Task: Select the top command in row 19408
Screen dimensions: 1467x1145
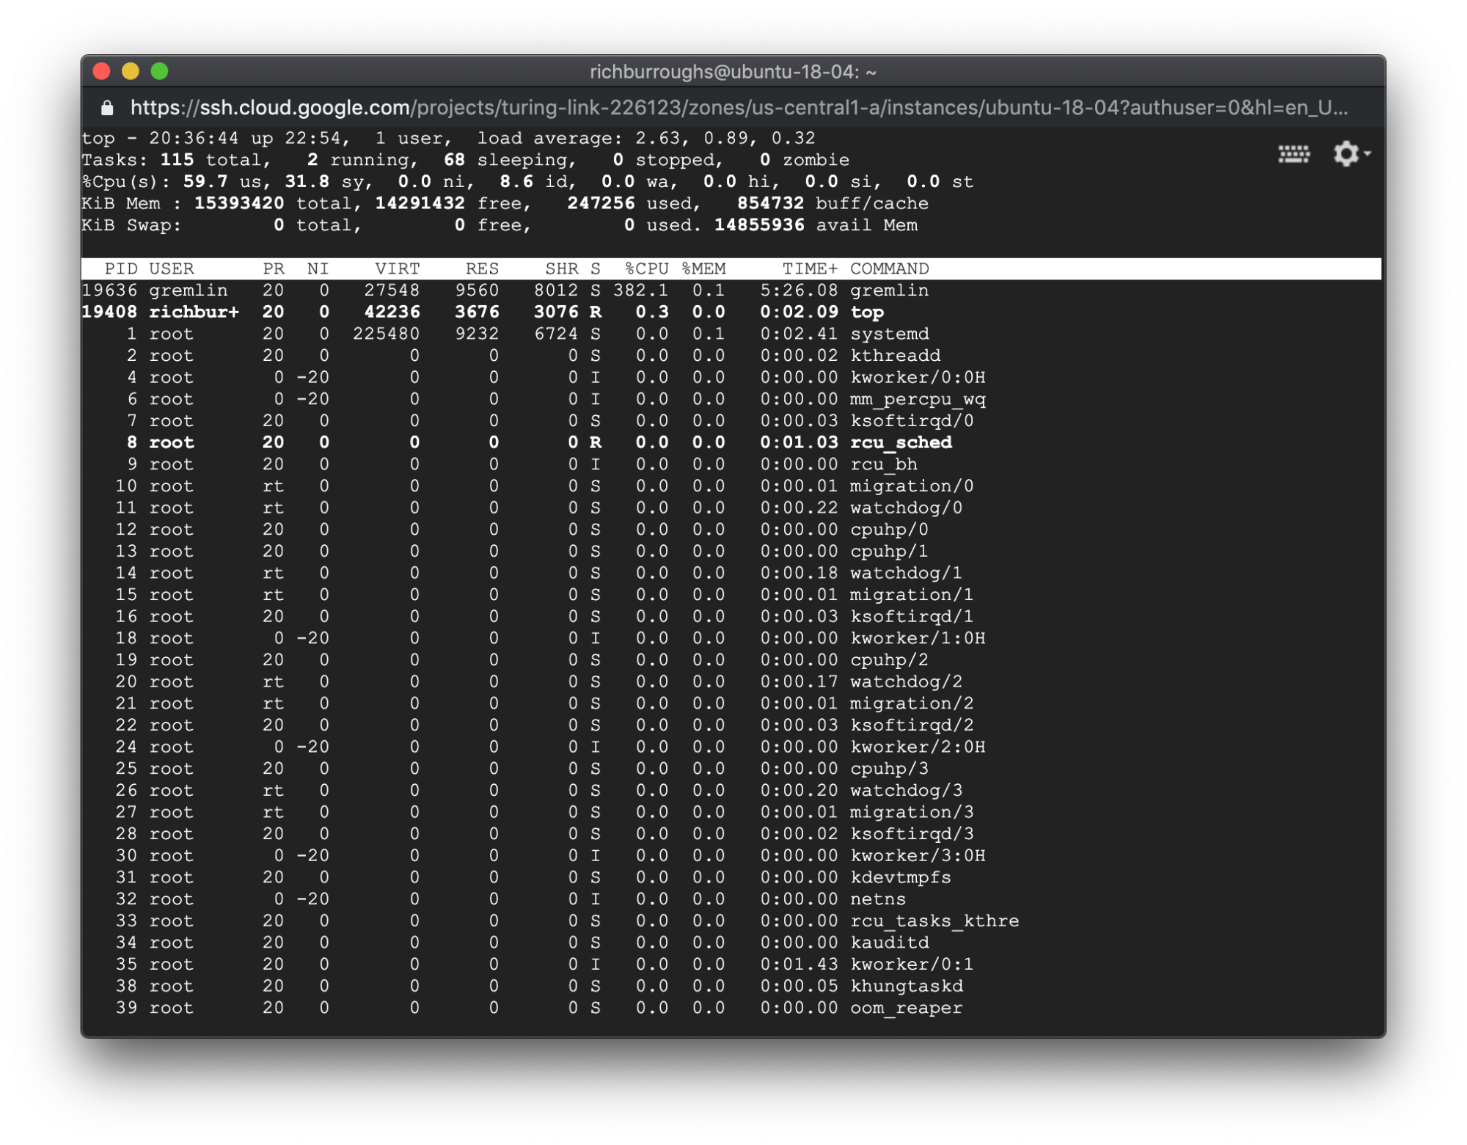Action: point(867,312)
